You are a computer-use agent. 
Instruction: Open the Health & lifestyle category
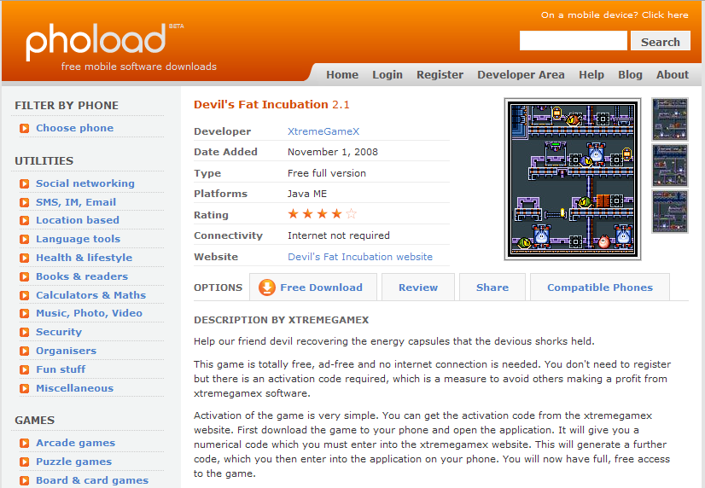pyautogui.click(x=84, y=258)
